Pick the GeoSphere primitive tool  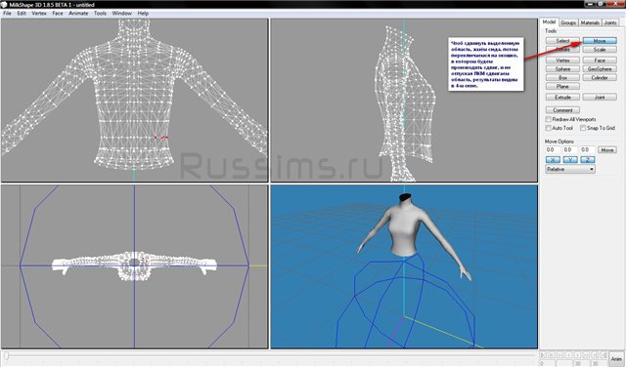click(x=600, y=69)
